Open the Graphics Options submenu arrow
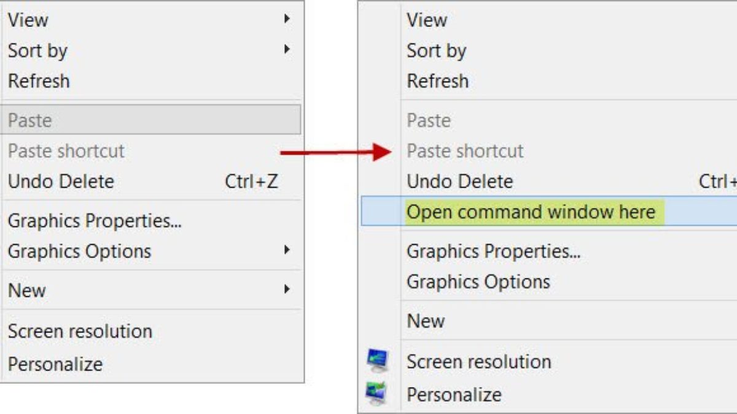Viewport: 737px width, 414px height. pos(287,250)
